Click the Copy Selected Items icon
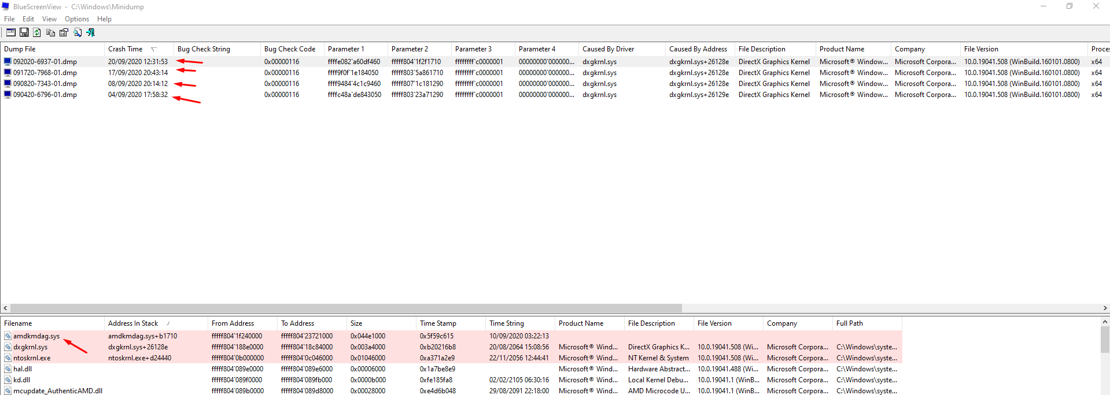 [x=50, y=33]
